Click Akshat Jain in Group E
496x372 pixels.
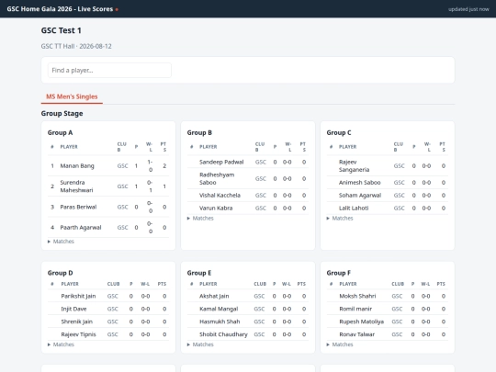coord(214,296)
